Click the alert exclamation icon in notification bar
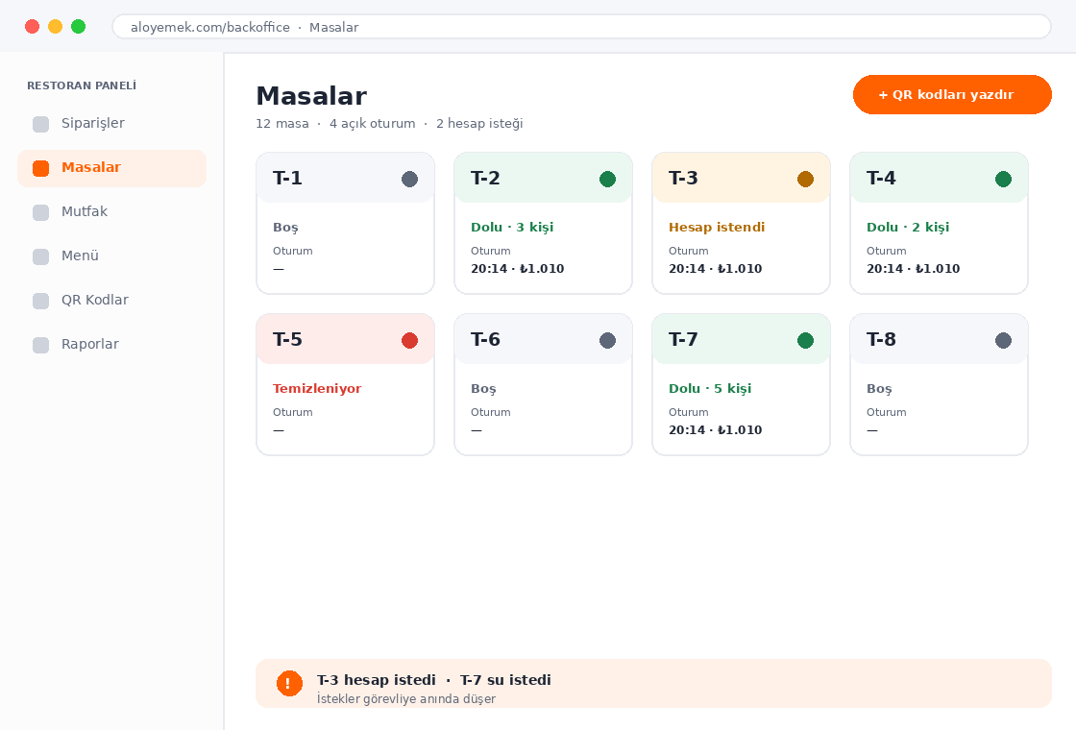This screenshot has height=730, width=1076. [289, 683]
